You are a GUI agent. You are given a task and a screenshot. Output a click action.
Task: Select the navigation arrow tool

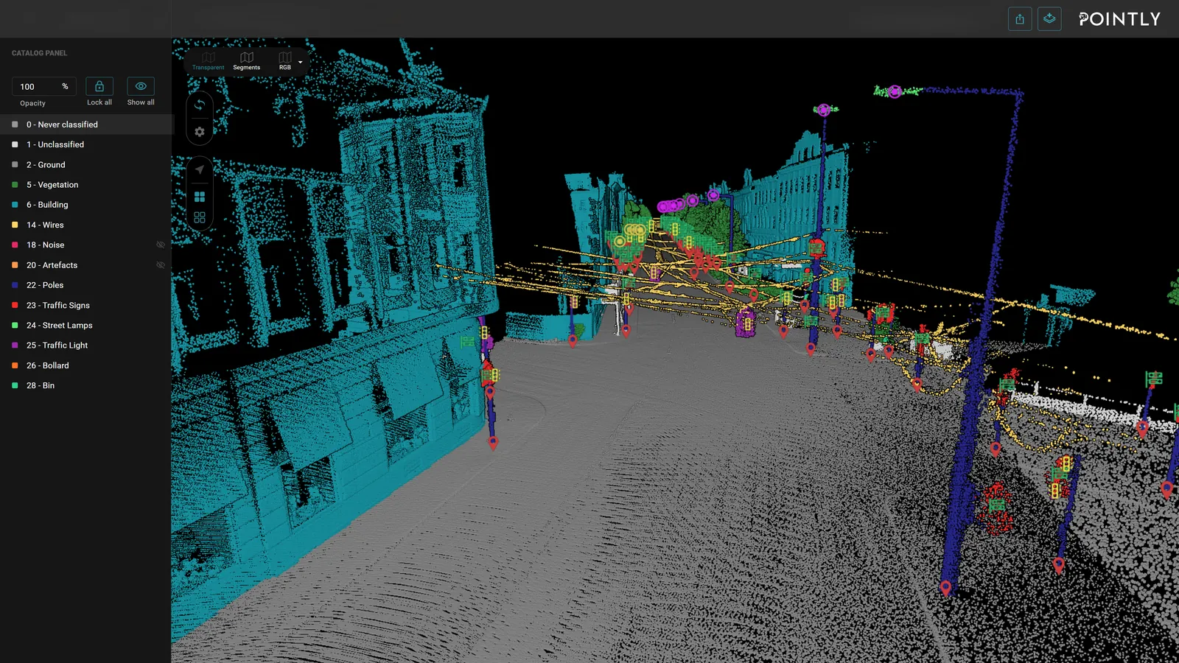click(200, 169)
